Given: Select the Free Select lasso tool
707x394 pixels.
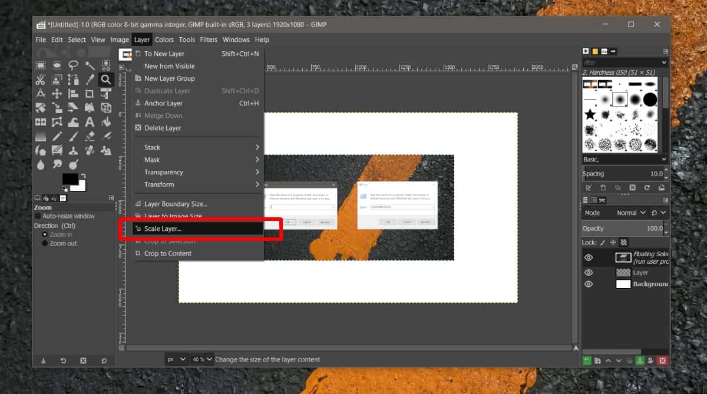Looking at the screenshot, I should (x=74, y=65).
